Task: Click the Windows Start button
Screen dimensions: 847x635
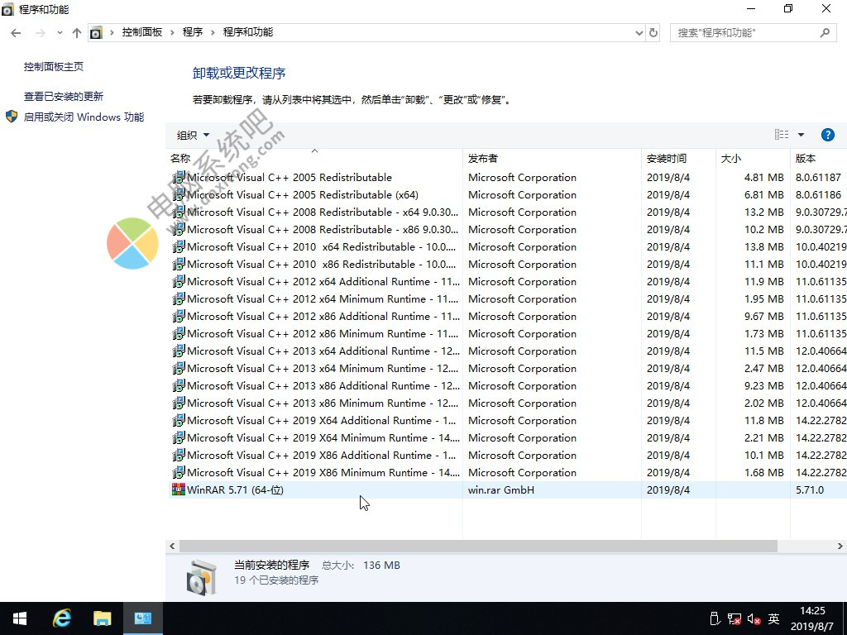Action: [19, 618]
